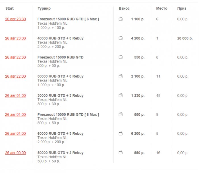
Task: Open the 26 авг 22:30 start link
Action: pyautogui.click(x=15, y=57)
